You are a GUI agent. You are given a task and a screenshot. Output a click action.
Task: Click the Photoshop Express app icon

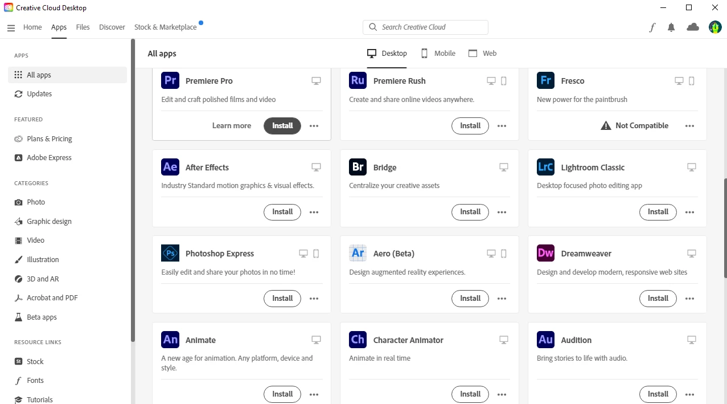pos(170,253)
